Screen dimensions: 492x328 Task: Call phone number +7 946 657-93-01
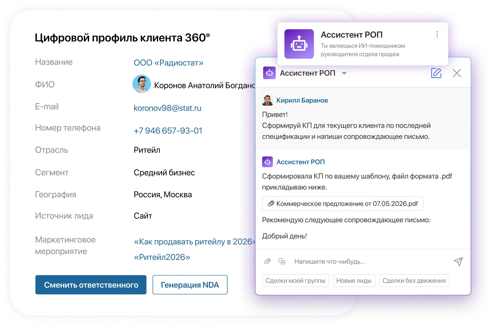[168, 131]
